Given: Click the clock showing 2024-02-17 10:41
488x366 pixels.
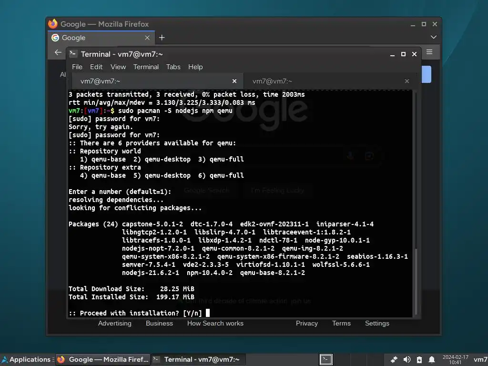Looking at the screenshot, I should [x=455, y=360].
